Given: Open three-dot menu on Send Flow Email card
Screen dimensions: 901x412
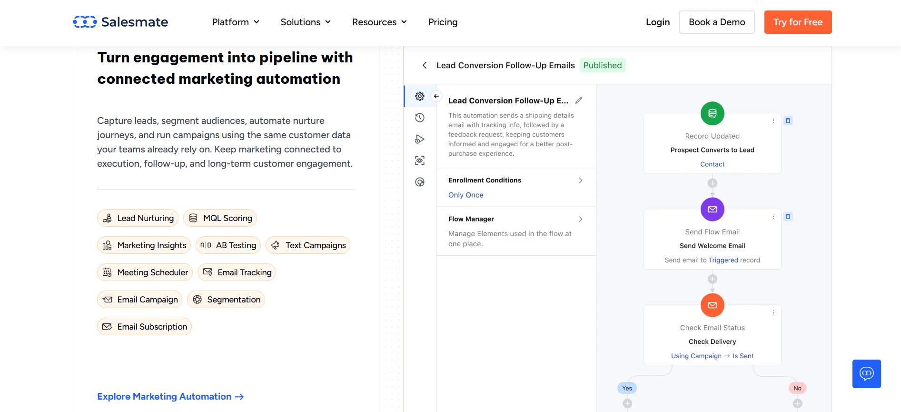Looking at the screenshot, I should (773, 217).
